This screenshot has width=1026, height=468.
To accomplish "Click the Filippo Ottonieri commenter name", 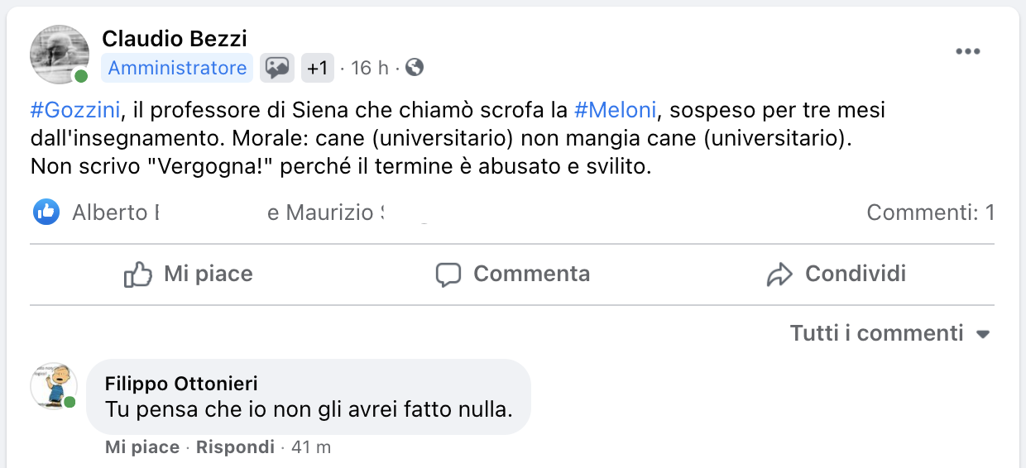I will point(181,384).
